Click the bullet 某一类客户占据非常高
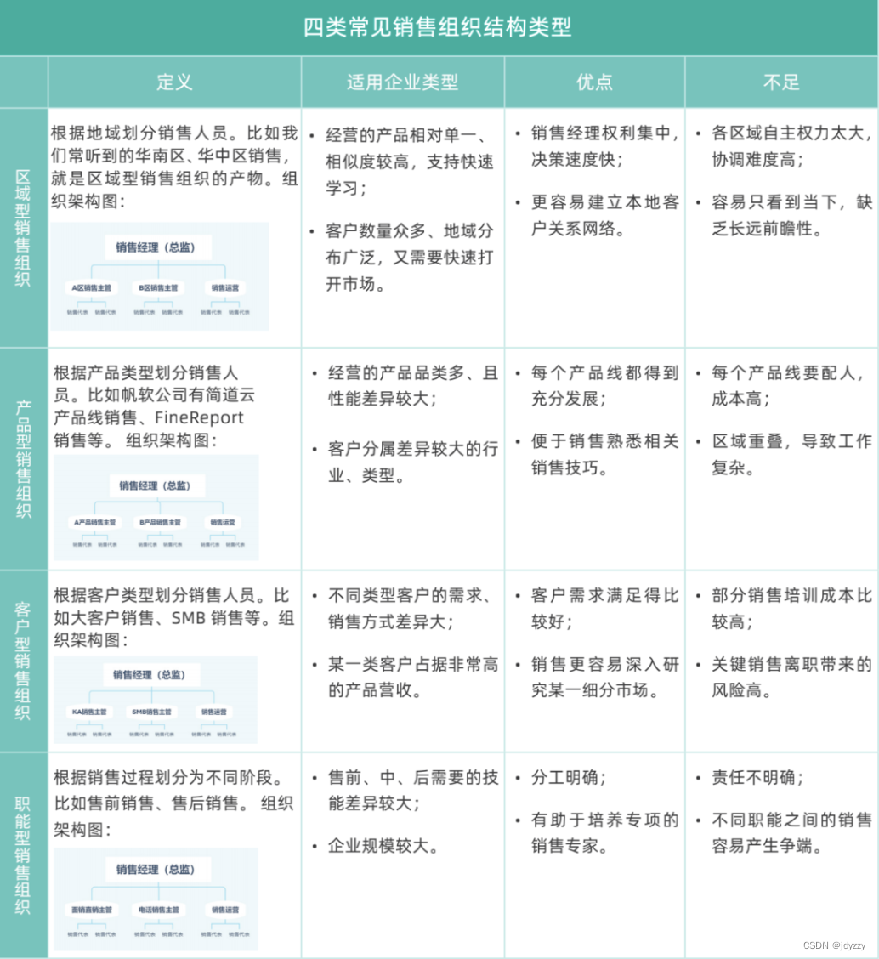The height and width of the screenshot is (959, 879). point(413,677)
